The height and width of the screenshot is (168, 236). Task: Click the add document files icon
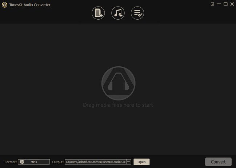click(98, 13)
